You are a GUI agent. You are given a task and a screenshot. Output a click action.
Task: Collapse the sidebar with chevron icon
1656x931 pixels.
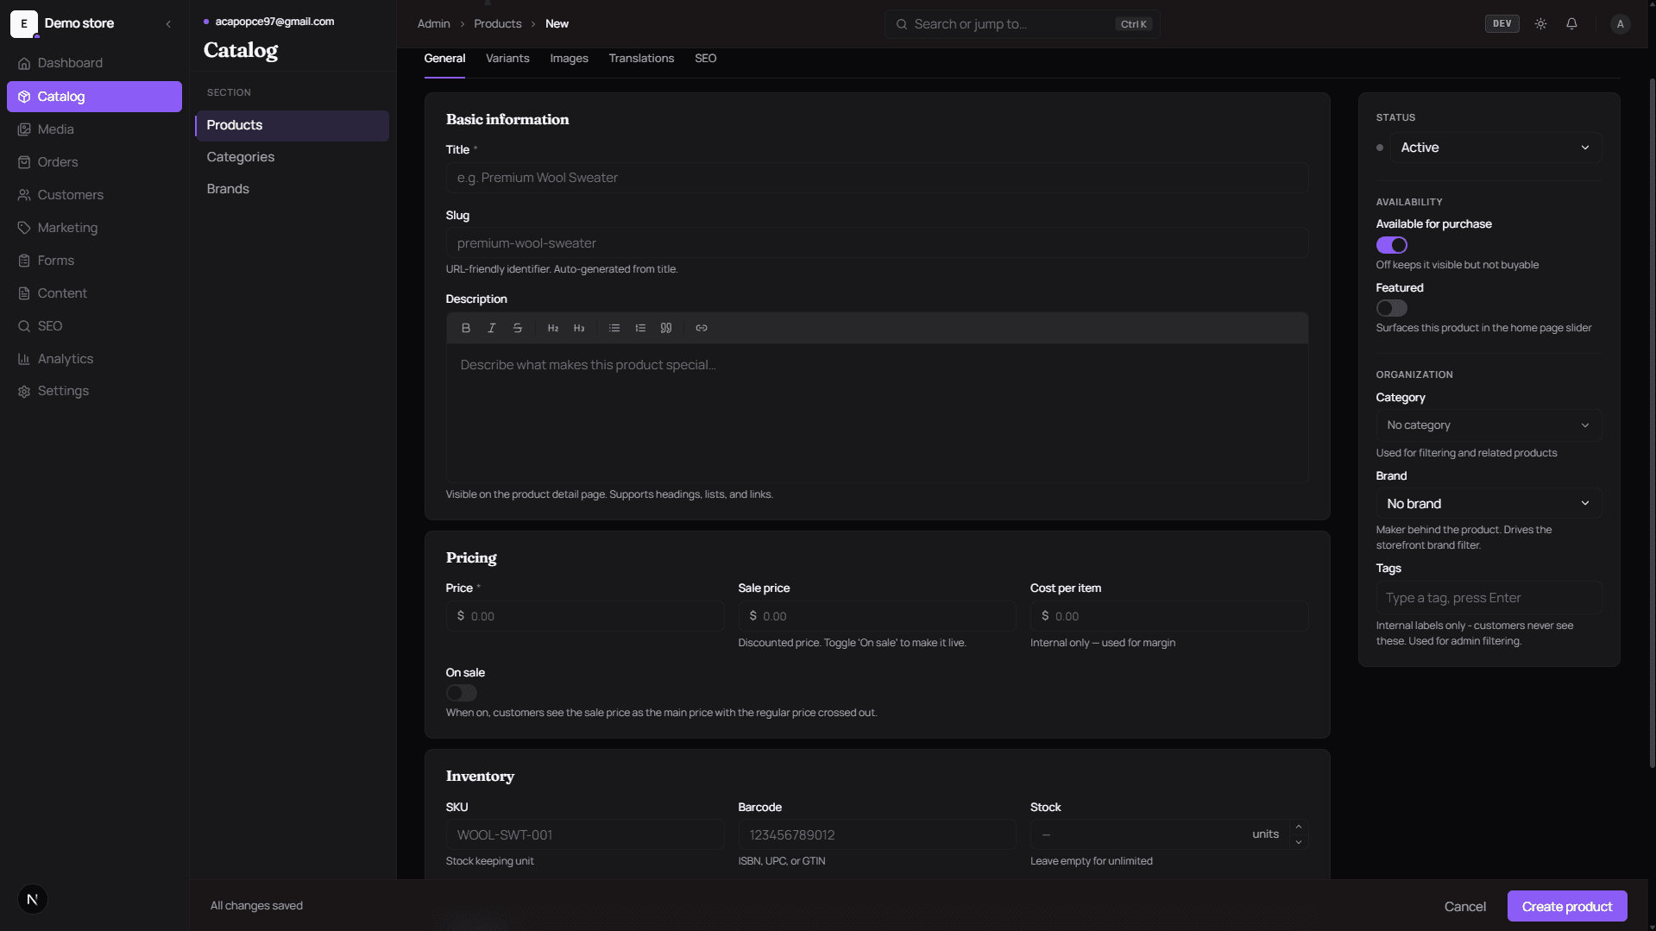pyautogui.click(x=168, y=24)
